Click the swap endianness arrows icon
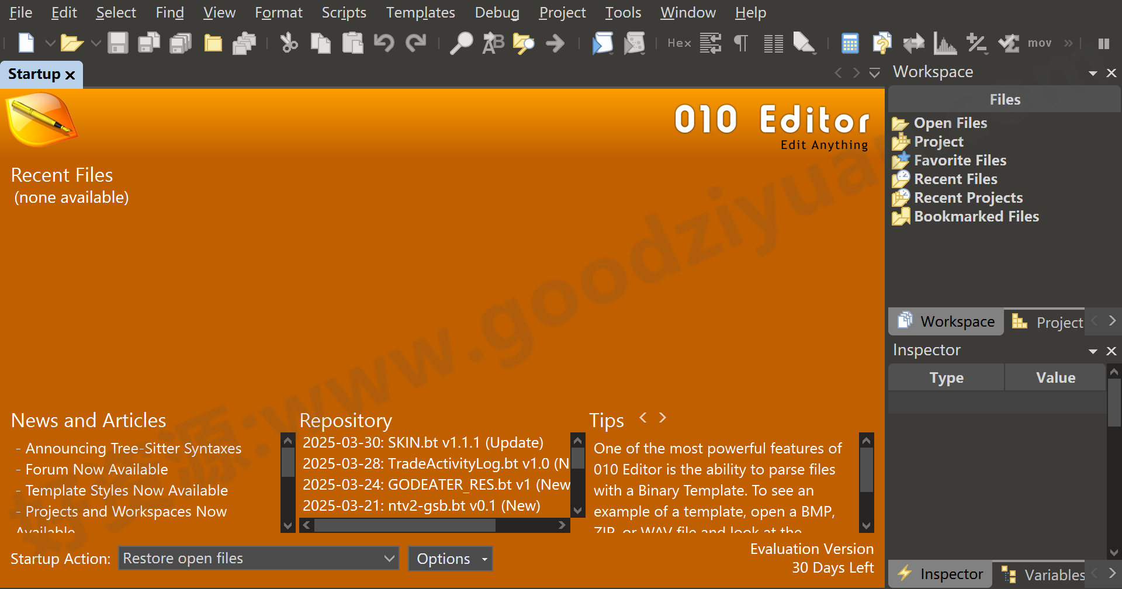Image resolution: width=1122 pixels, height=589 pixels. coord(913,43)
